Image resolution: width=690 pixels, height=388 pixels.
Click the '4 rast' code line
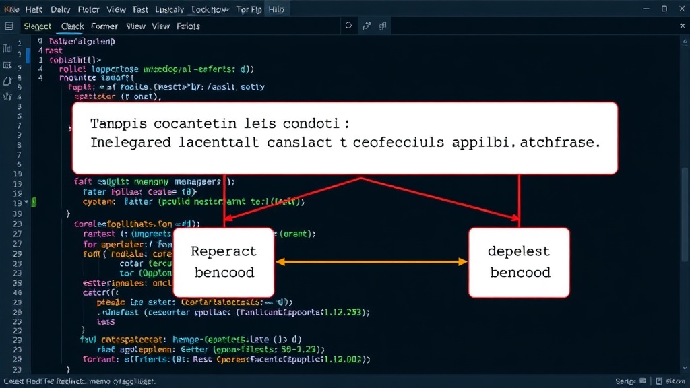coord(50,51)
